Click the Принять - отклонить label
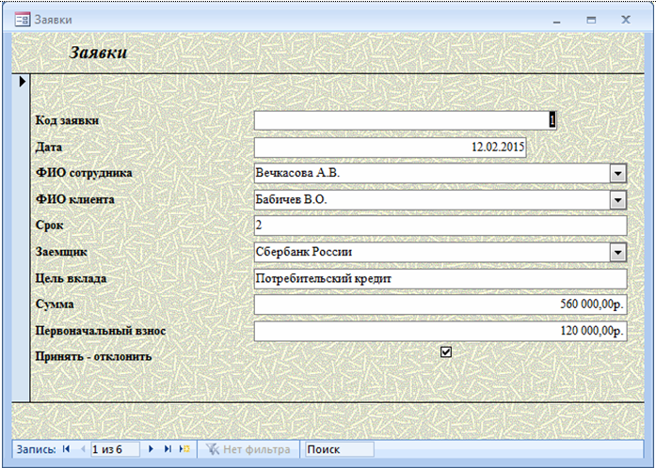The width and height of the screenshot is (656, 468). pos(93,357)
